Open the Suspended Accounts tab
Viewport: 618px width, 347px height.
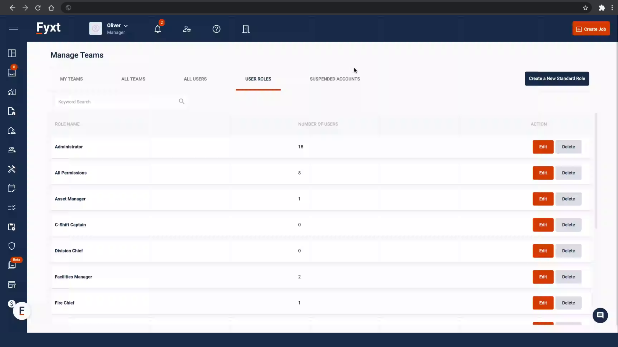click(335, 79)
